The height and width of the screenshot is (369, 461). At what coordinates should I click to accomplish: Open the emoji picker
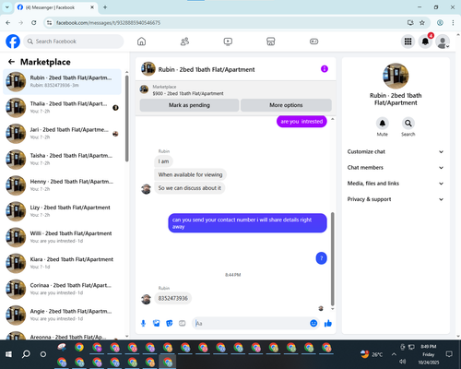313,323
